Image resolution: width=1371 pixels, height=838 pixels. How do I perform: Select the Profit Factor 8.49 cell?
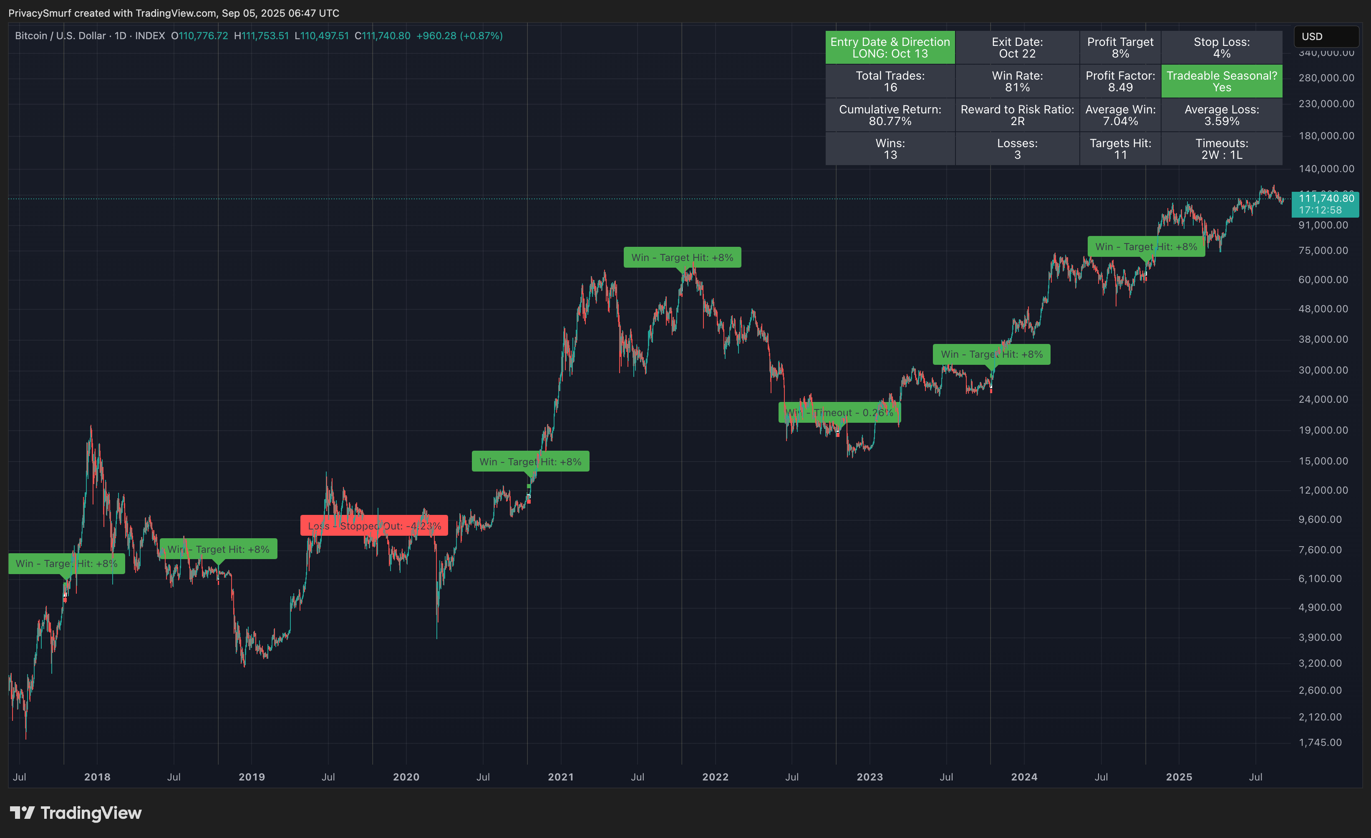1119,81
